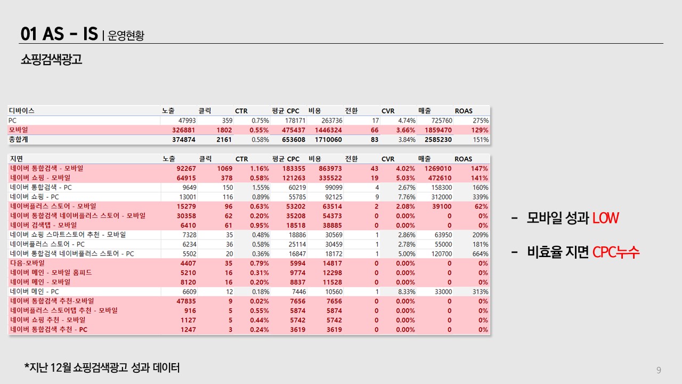Click the 평균 CPC header in placement table
This screenshot has height=384, width=682.
click(286, 159)
